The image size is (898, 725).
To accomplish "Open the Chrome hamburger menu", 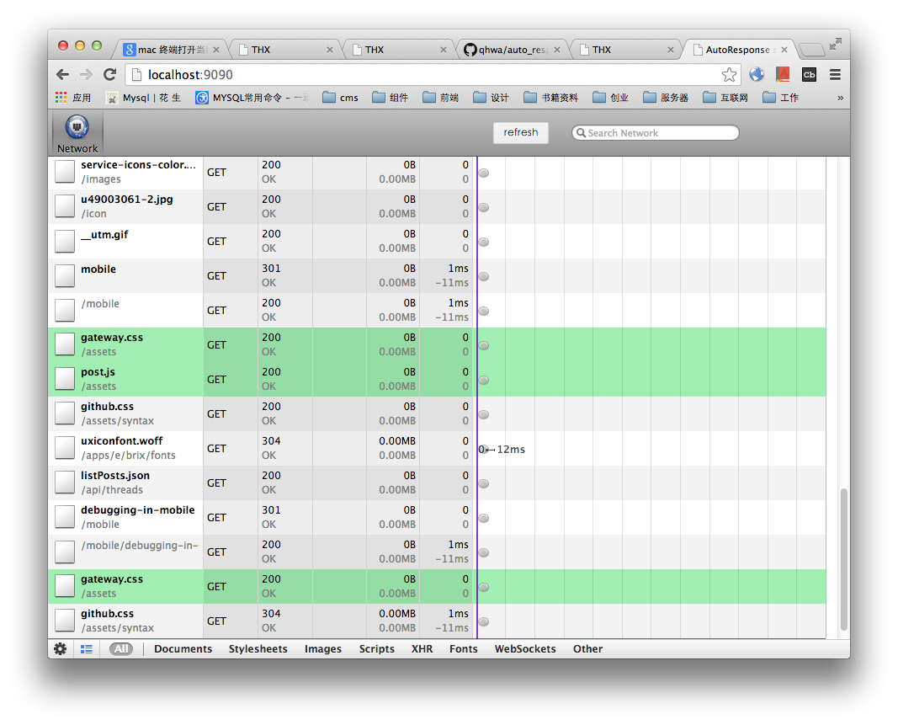I will pos(835,74).
